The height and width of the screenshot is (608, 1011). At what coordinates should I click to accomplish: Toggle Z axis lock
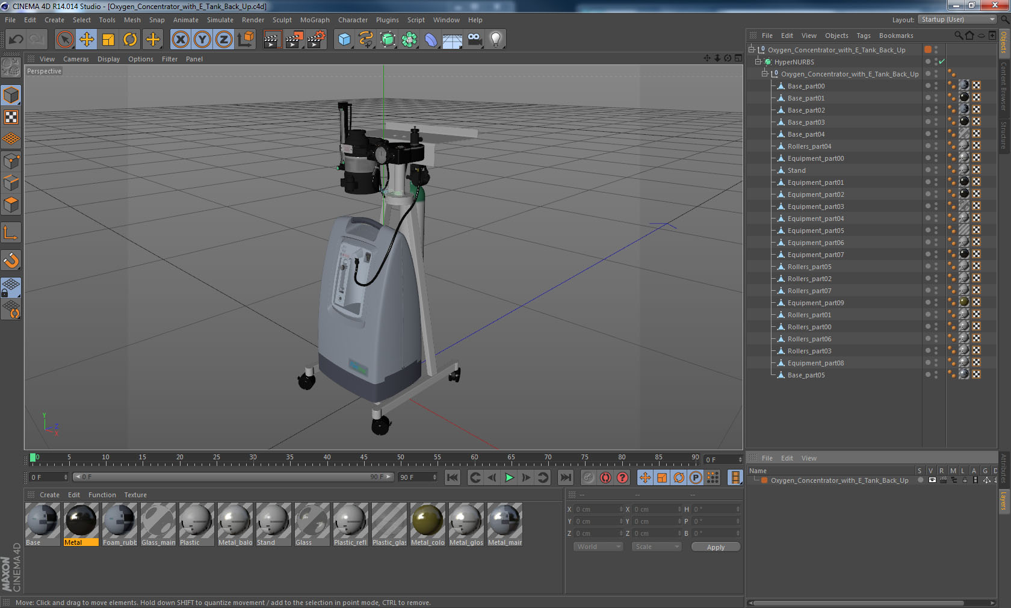[224, 40]
